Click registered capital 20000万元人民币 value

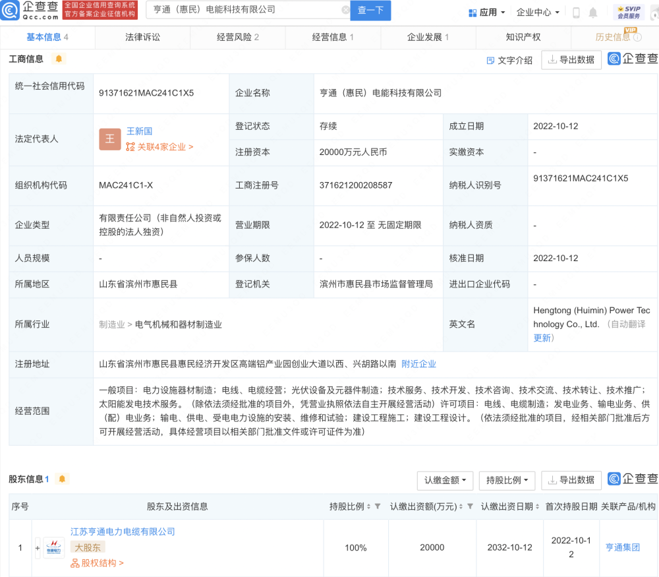353,152
